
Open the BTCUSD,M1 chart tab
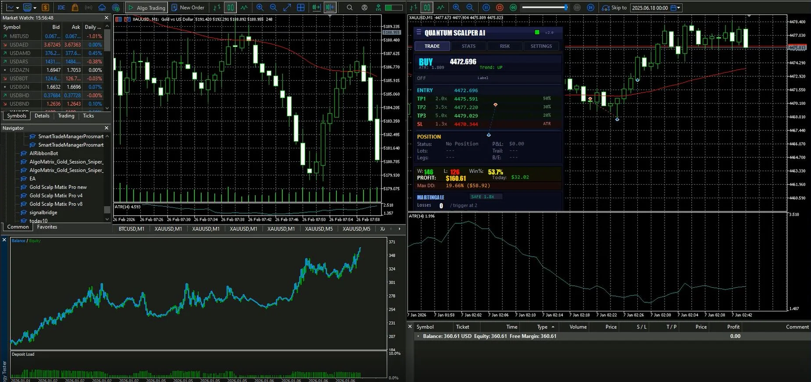tap(132, 229)
